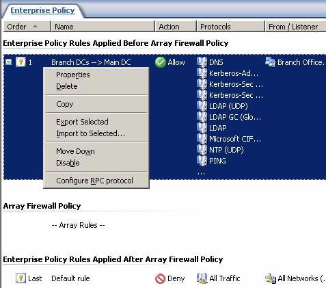Click the order number '1' cell
This screenshot has width=326, height=288.
(x=30, y=62)
